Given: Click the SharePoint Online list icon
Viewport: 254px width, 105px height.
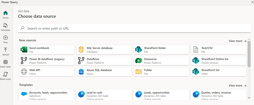Looking at the screenshot, I should point(196,60).
